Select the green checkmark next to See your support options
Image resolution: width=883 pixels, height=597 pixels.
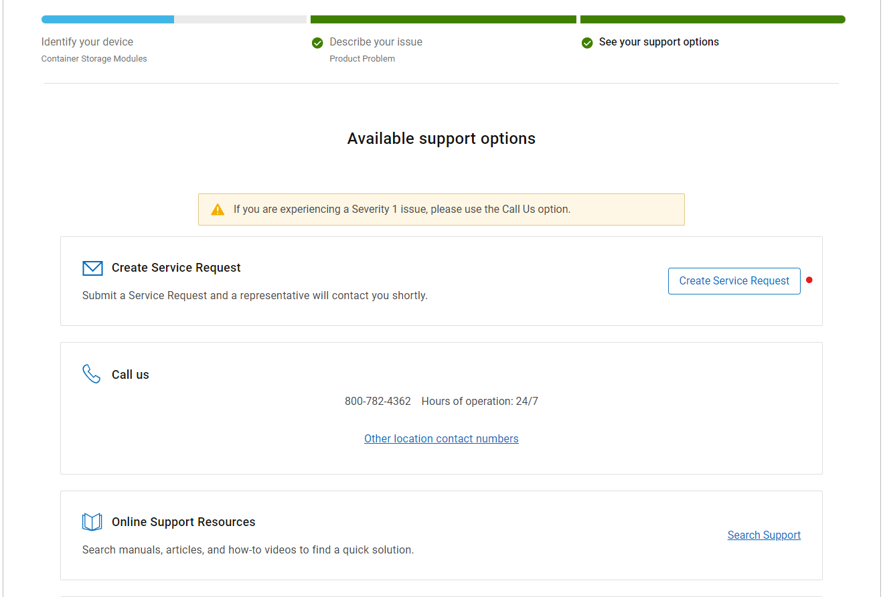point(587,42)
